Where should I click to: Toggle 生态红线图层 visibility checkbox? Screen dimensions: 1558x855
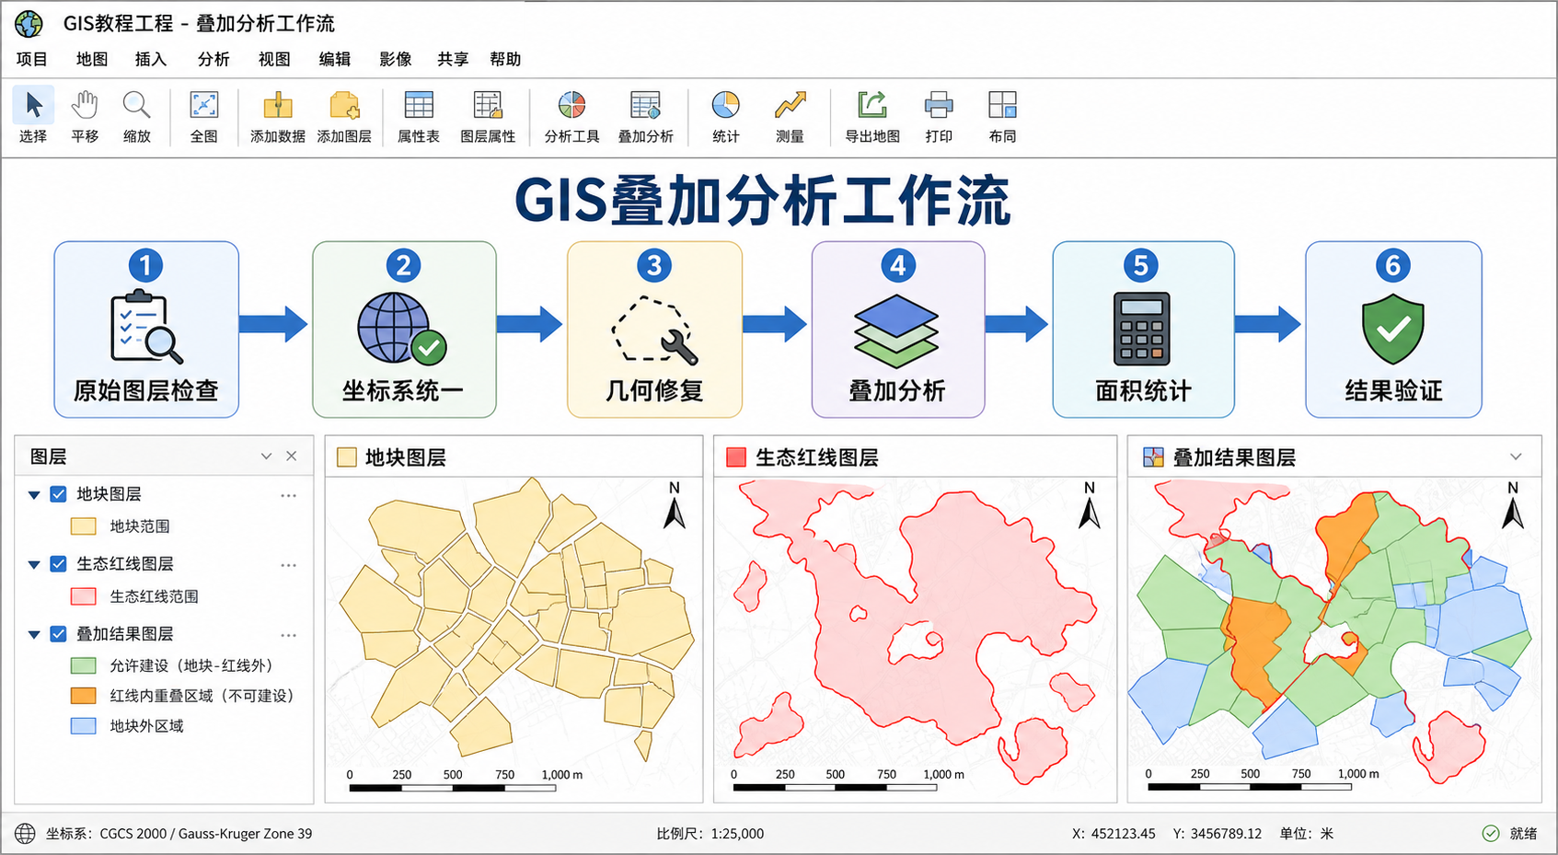[x=58, y=564]
